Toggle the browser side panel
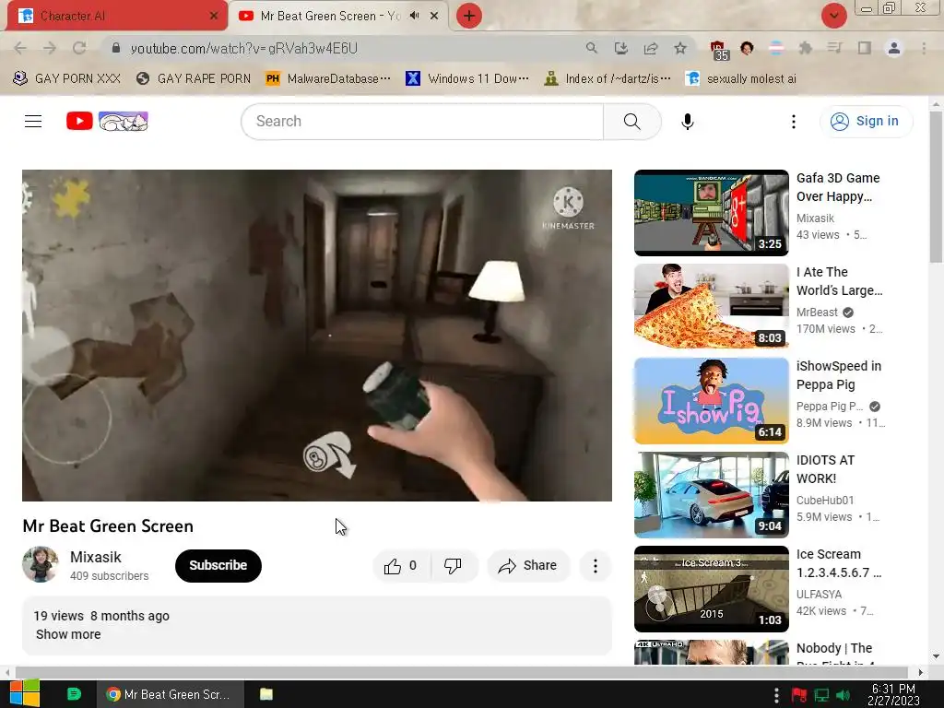Viewport: 944px width, 708px height. click(x=865, y=48)
